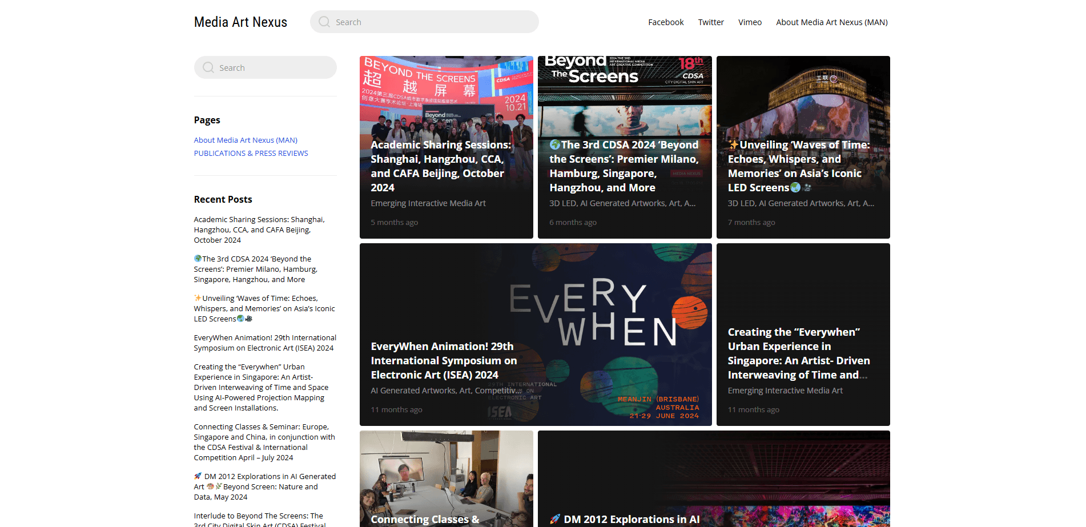Focus the sidebar Search field
This screenshot has width=1086, height=527.
[266, 67]
